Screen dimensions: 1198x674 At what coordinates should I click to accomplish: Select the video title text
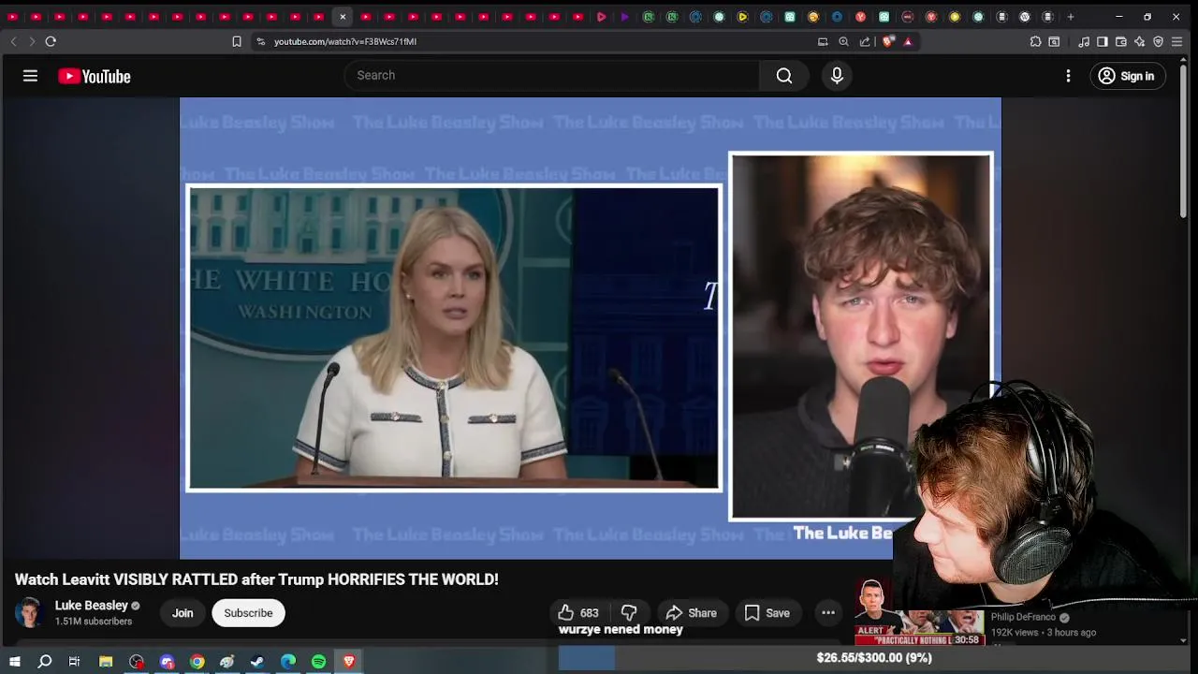(x=256, y=579)
